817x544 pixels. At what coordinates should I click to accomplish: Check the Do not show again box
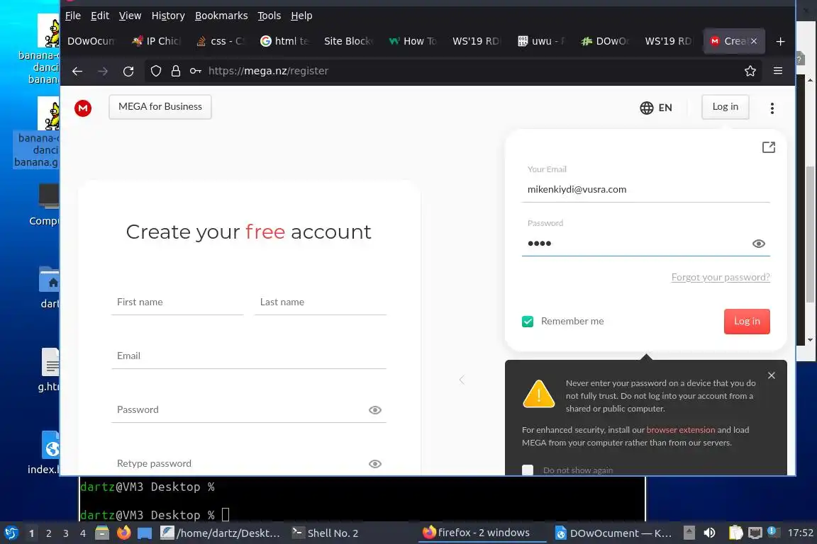(x=528, y=470)
